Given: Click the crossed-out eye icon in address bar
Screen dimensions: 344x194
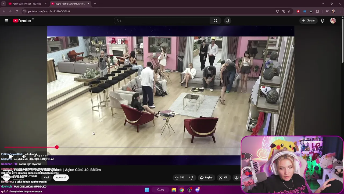Looking at the screenshot, I should (283, 11).
